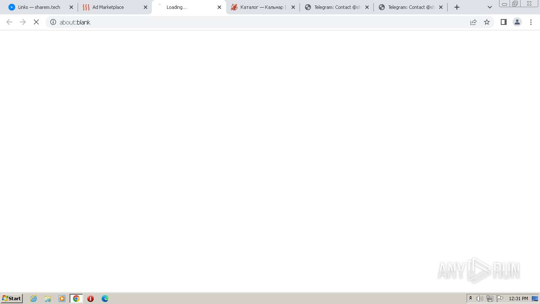540x304 pixels.
Task: Close the first Telegram: Contact tab
Action: pos(367,7)
